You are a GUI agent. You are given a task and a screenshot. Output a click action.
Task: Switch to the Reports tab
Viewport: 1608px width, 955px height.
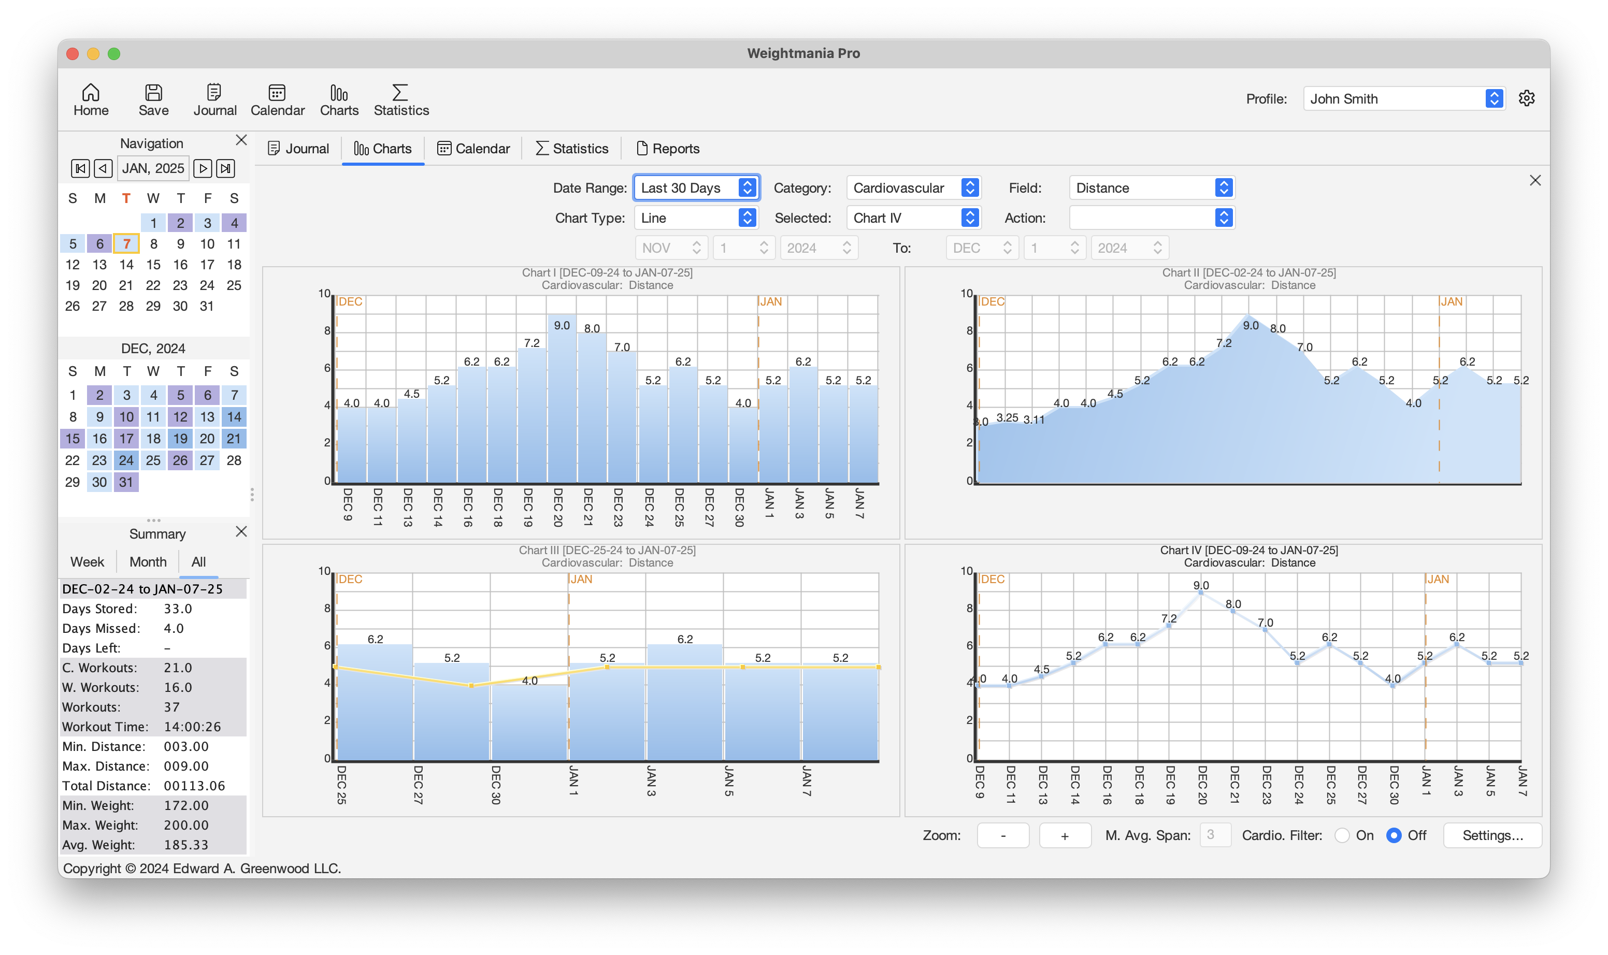click(x=668, y=149)
